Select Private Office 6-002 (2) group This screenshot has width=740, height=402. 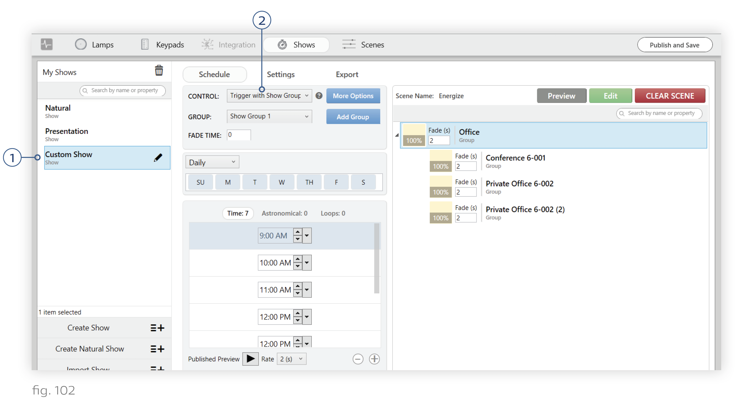click(525, 213)
